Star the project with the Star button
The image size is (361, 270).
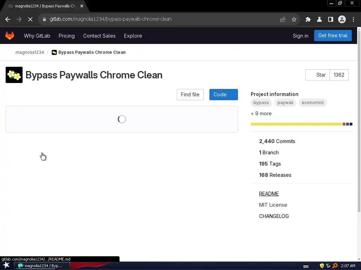pos(318,75)
